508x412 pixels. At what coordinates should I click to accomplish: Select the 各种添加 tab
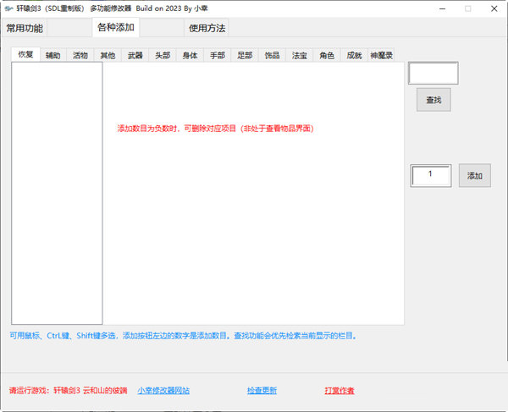(116, 28)
